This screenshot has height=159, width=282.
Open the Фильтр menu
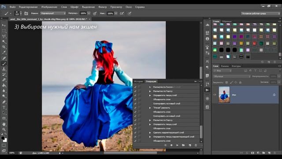click(103, 7)
